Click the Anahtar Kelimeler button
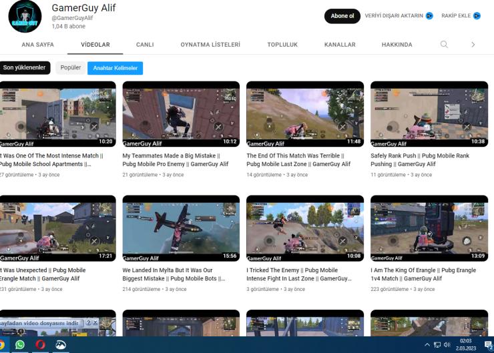Viewport: 494px width, 353px height. click(115, 68)
